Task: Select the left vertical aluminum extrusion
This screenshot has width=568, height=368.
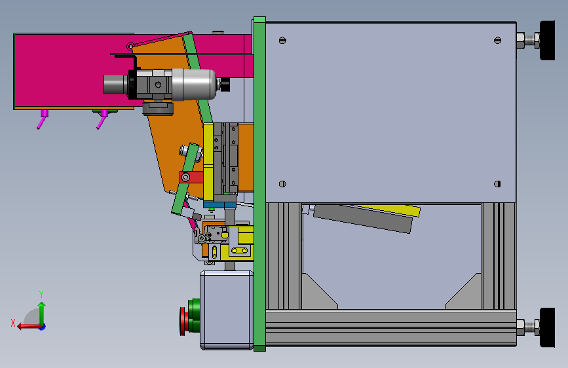Action: click(x=284, y=256)
